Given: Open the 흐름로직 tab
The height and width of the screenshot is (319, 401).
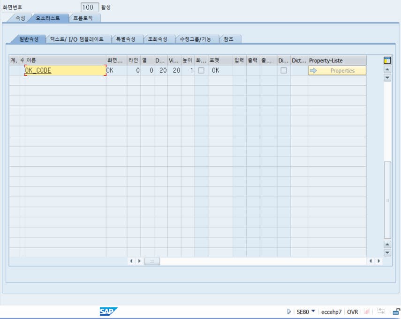Looking at the screenshot, I should [x=83, y=18].
